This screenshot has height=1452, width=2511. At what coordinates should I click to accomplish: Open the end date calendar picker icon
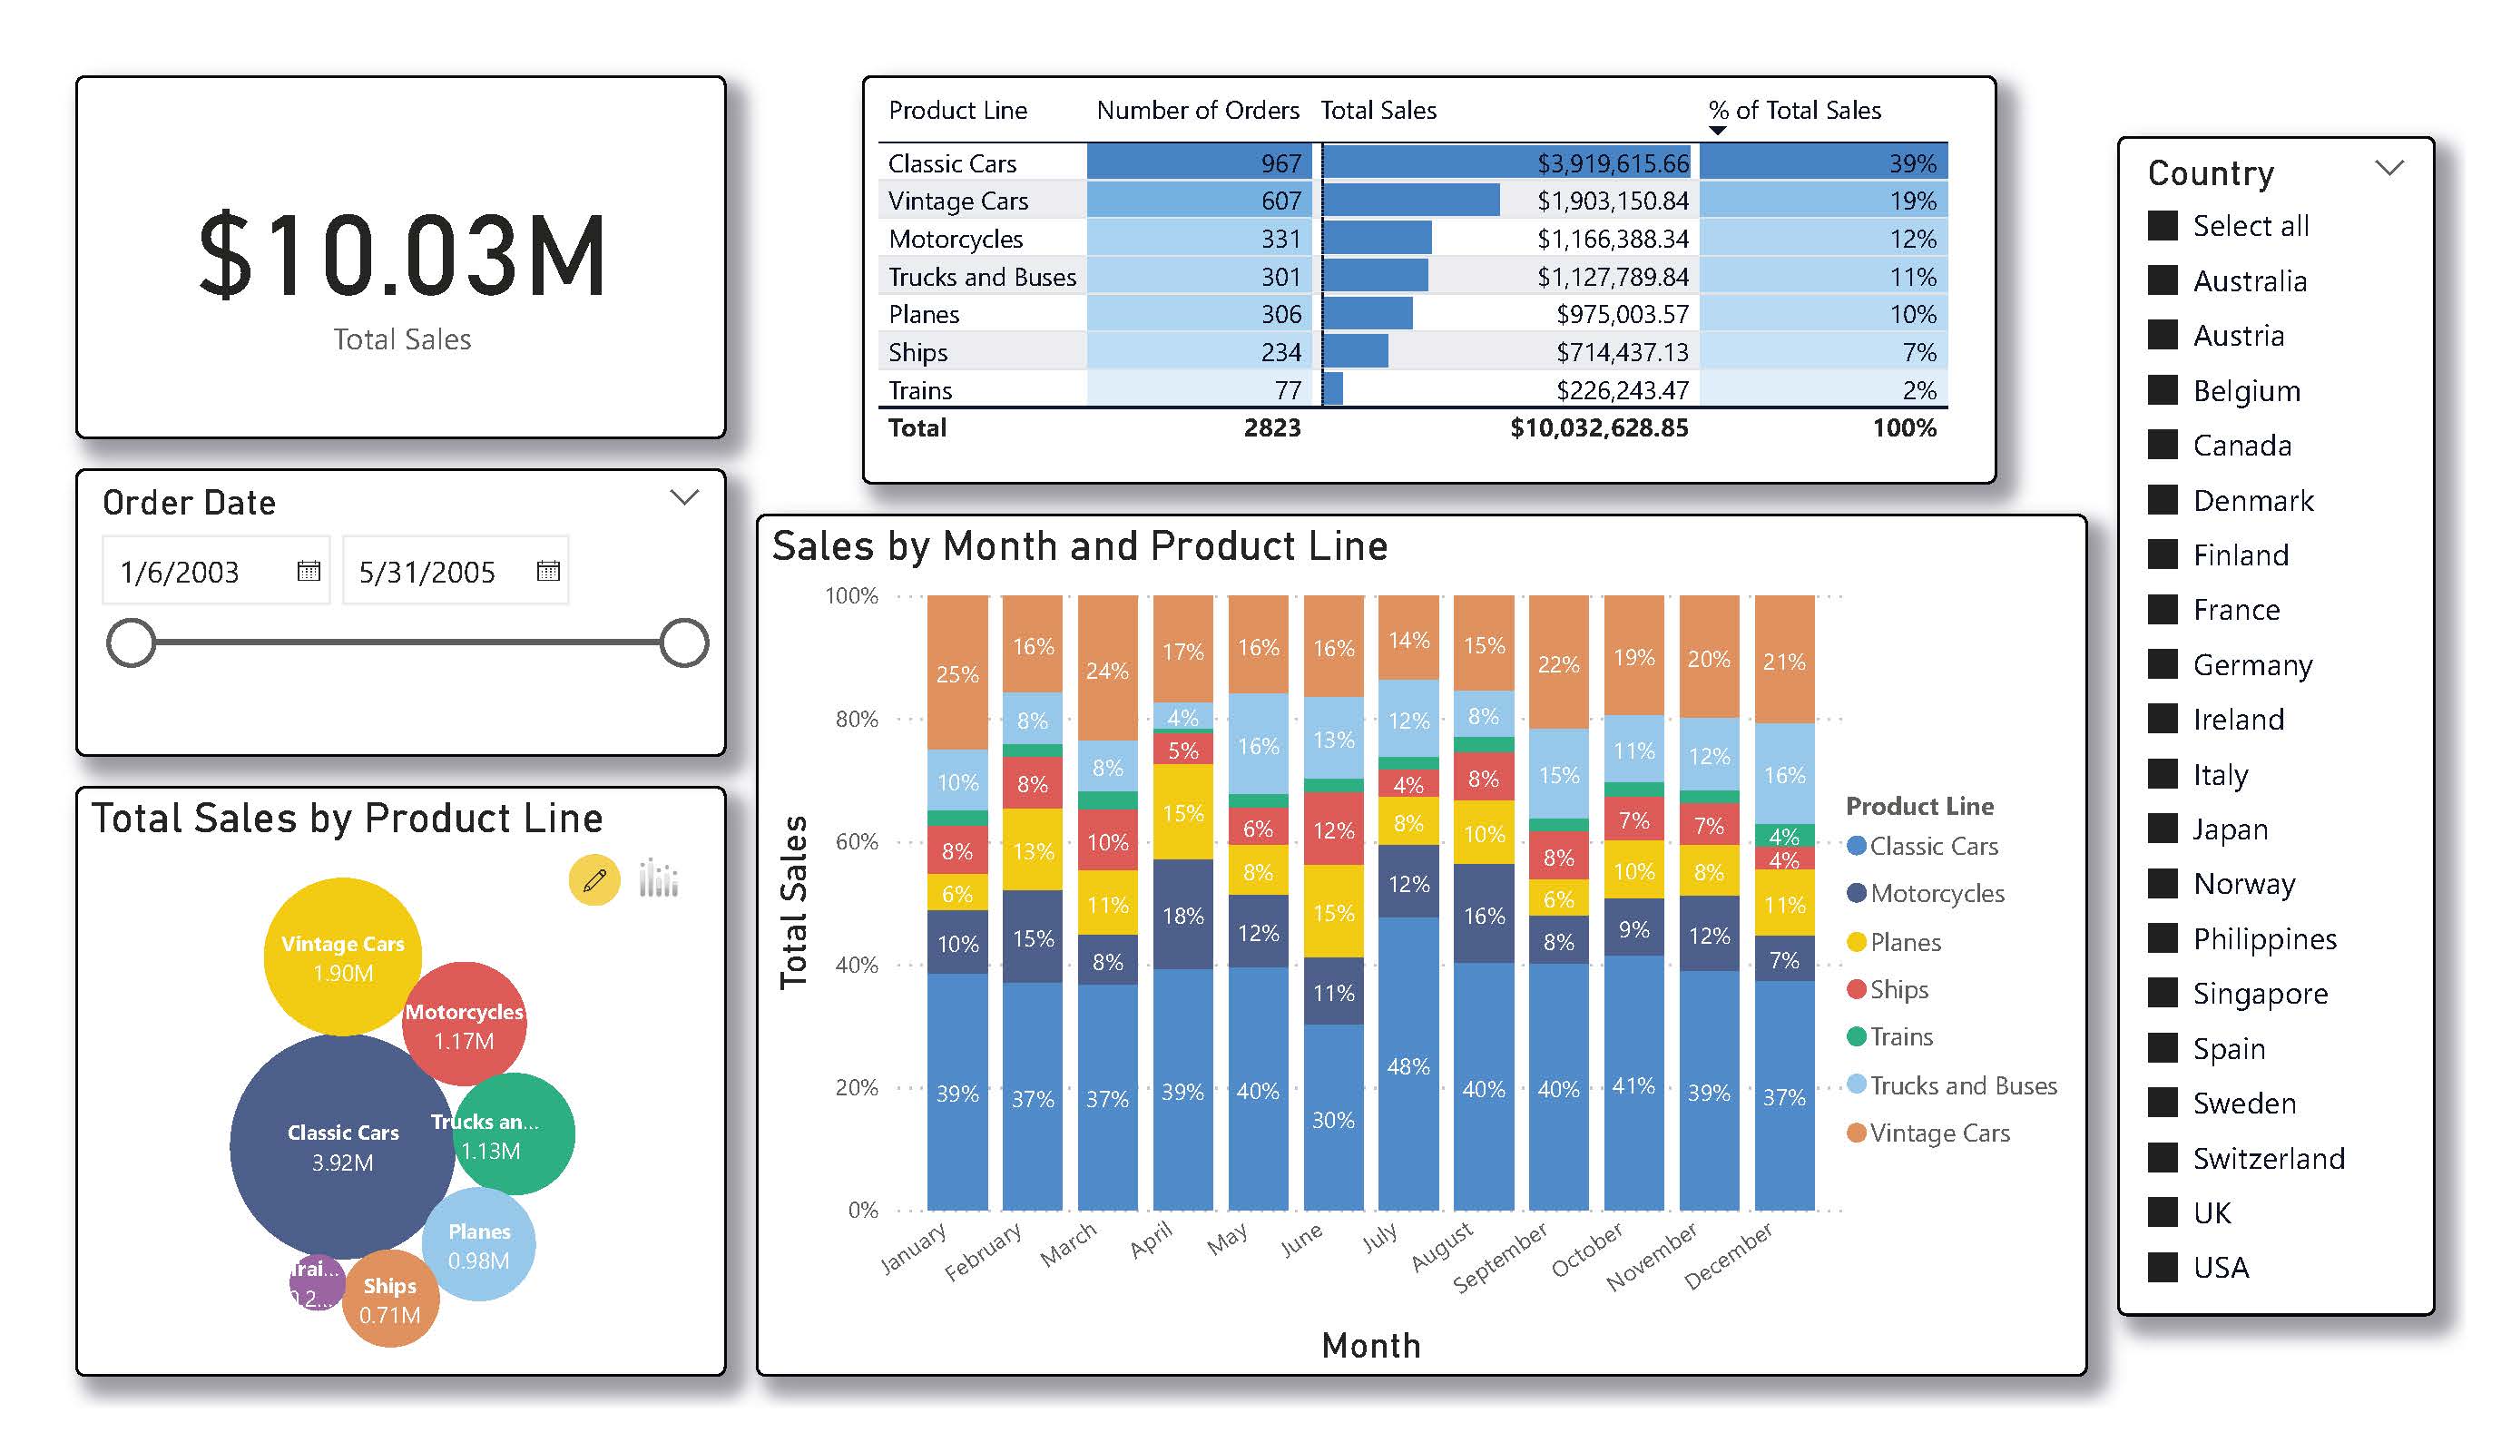pos(548,571)
